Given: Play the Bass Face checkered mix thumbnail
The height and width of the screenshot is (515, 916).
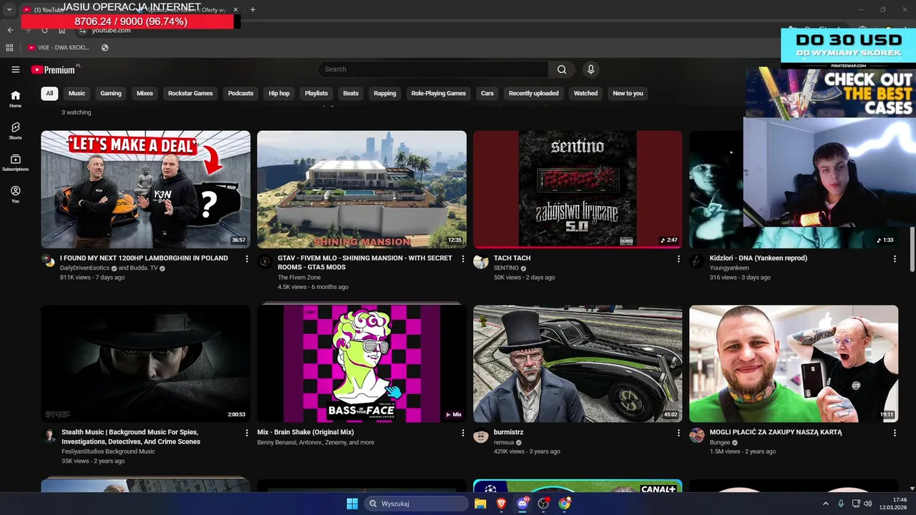Looking at the screenshot, I should click(x=361, y=363).
